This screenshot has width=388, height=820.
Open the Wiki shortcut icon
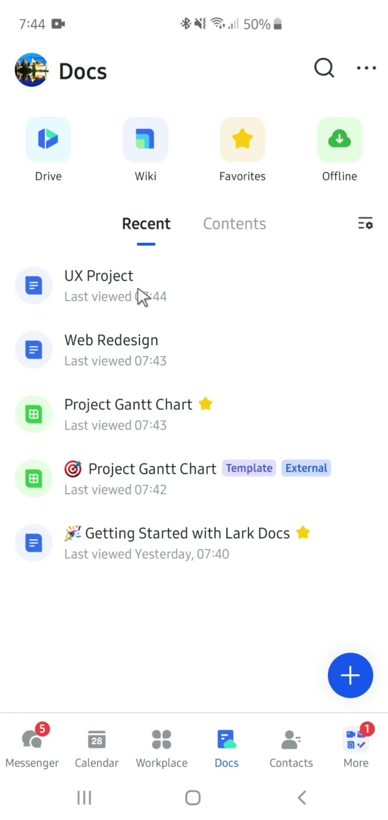click(145, 139)
